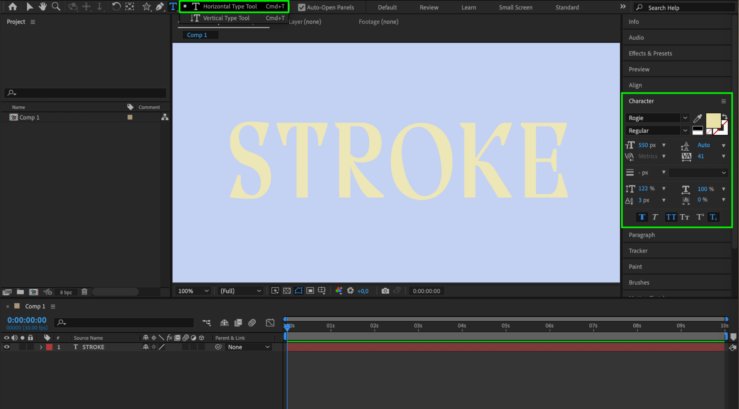Viewport: 739px width, 409px height.
Task: Open the Effects & Presets panel
Action: point(650,54)
